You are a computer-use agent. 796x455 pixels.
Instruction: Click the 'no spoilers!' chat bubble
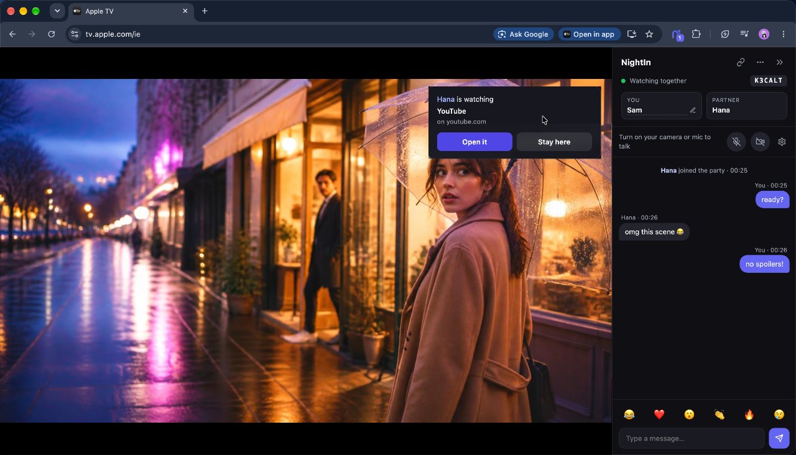pos(764,264)
